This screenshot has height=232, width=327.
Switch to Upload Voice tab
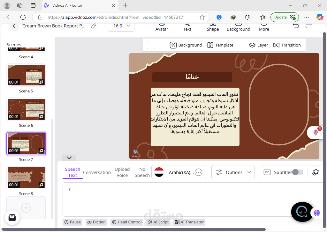coord(122,172)
